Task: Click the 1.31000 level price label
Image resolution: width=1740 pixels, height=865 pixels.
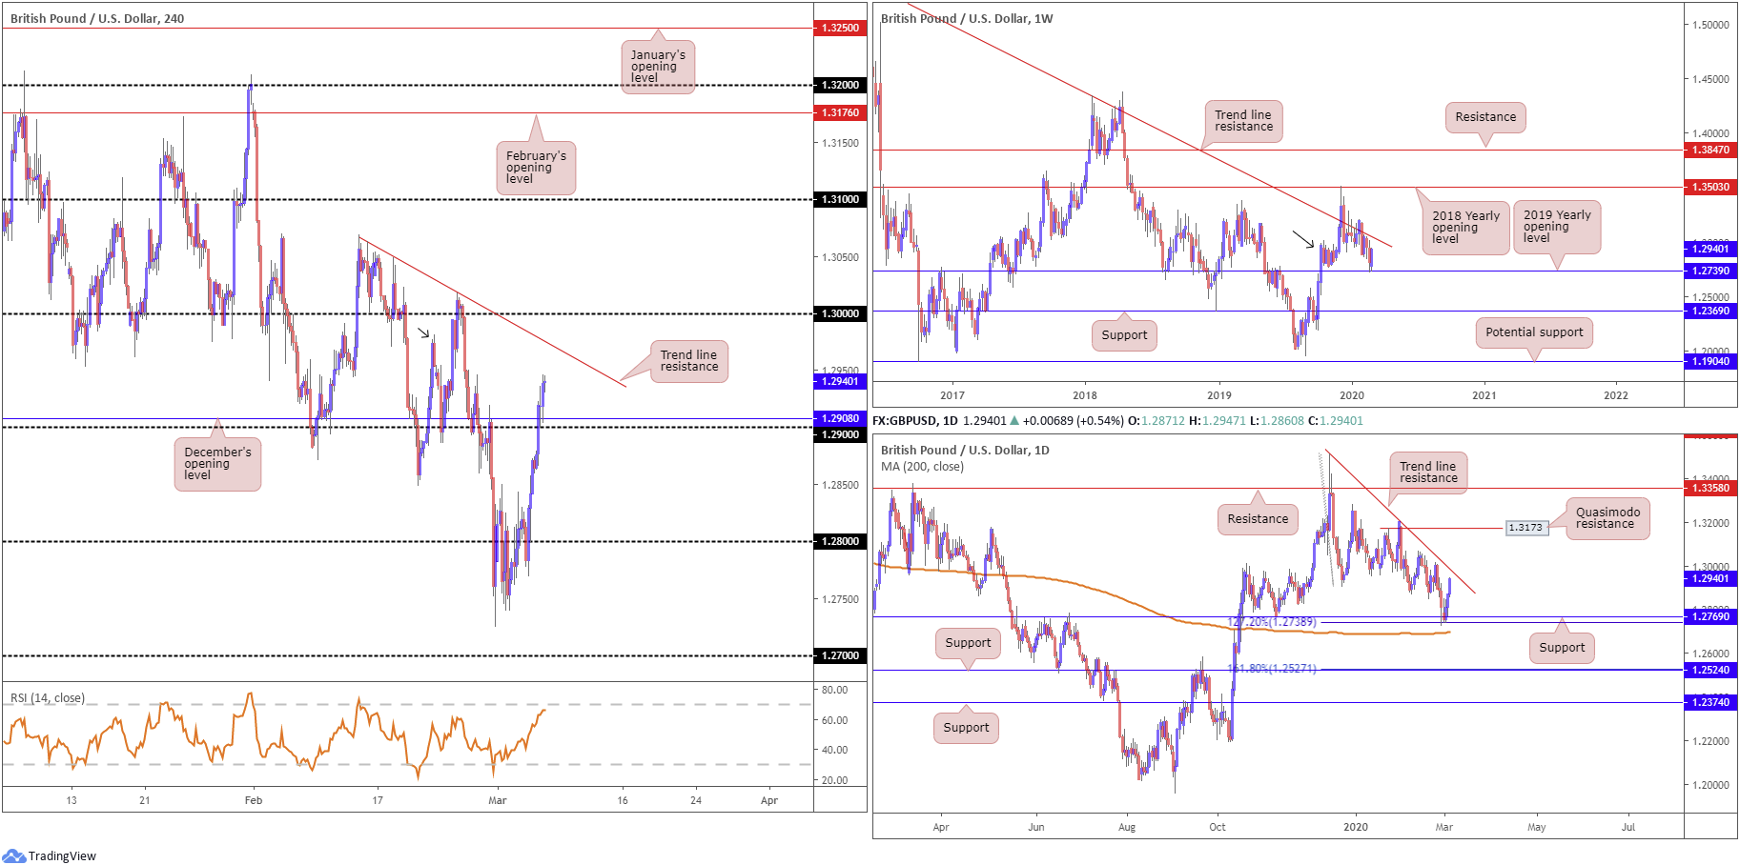Action: (840, 199)
